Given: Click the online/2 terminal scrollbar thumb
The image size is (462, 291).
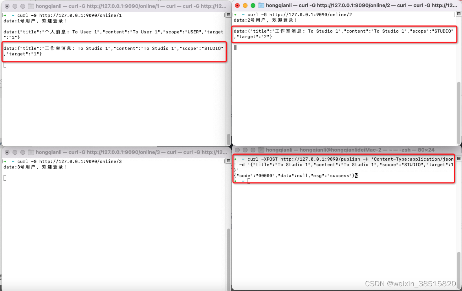Looking at the screenshot, I should (459, 112).
